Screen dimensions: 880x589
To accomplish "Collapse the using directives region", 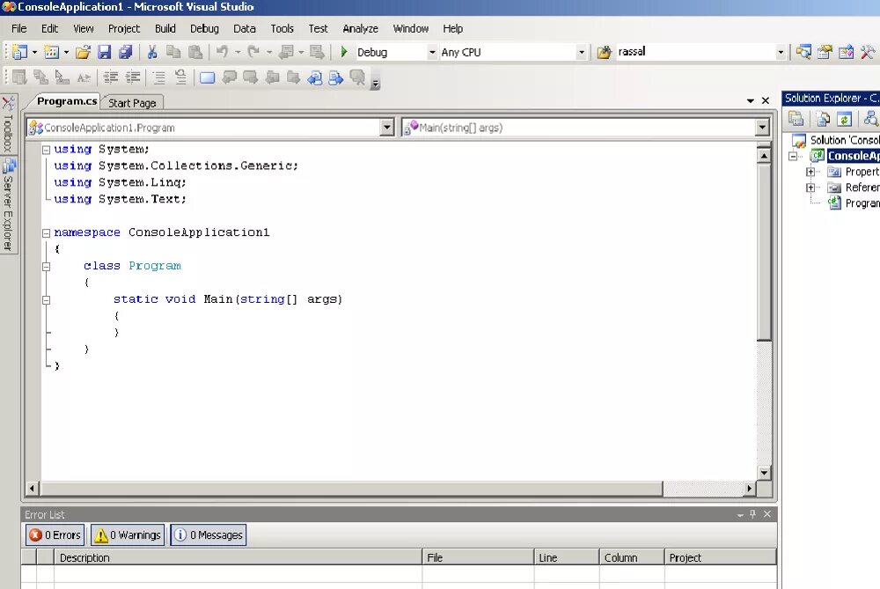I will tap(47, 150).
